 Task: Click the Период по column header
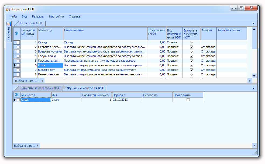point(157,95)
